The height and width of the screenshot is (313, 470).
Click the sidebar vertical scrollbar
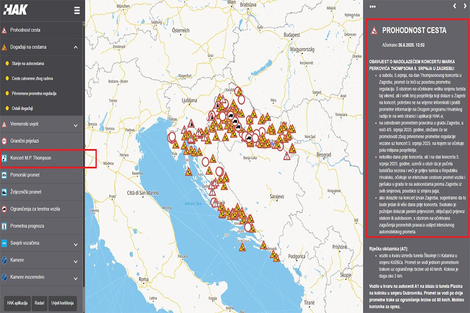84,156
